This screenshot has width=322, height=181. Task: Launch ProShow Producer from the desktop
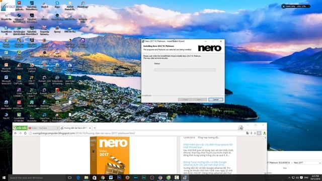pyautogui.click(x=44, y=105)
